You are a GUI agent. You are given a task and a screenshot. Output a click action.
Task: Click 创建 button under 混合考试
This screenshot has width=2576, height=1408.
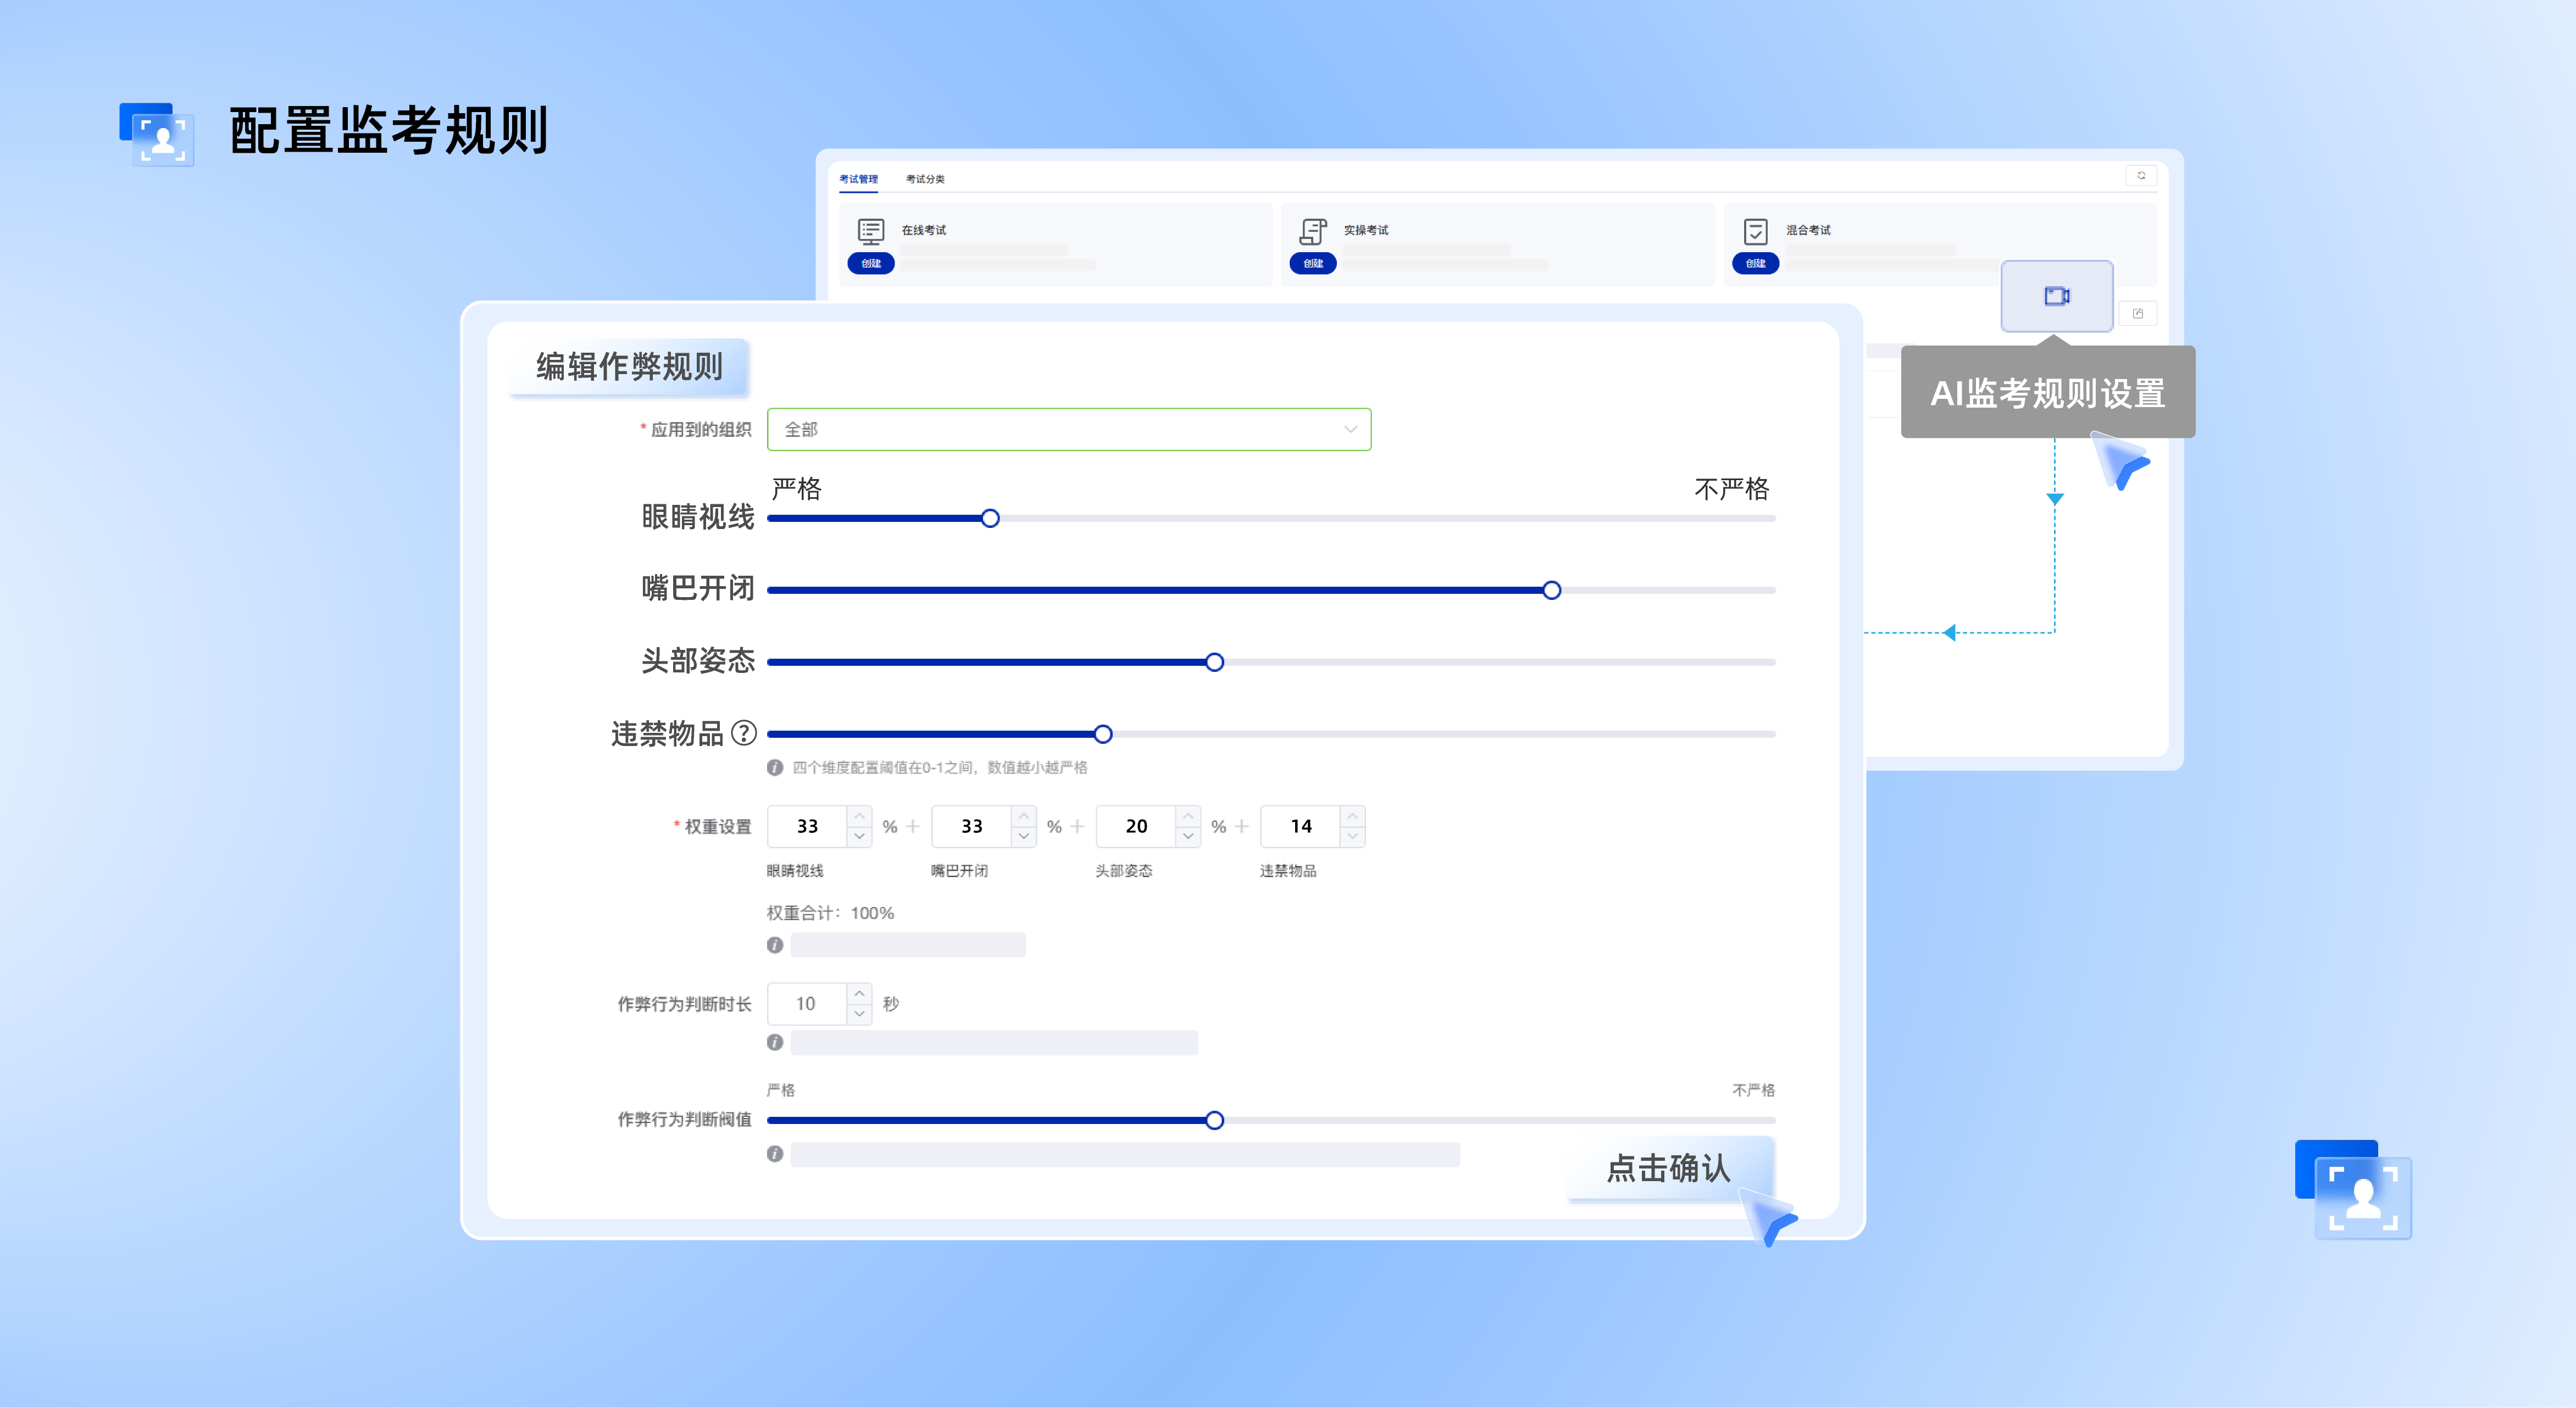click(x=1755, y=264)
